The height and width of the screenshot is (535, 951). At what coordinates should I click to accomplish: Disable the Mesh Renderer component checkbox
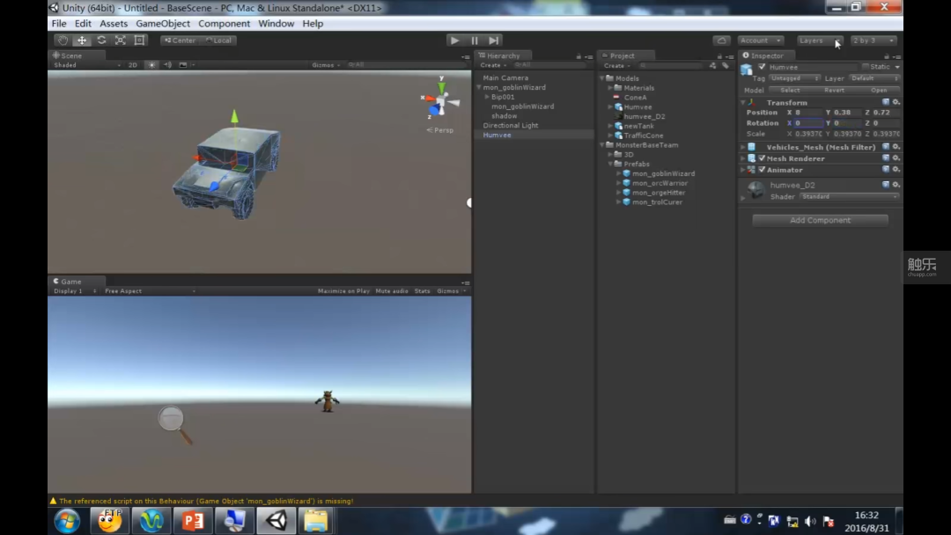pyautogui.click(x=762, y=158)
